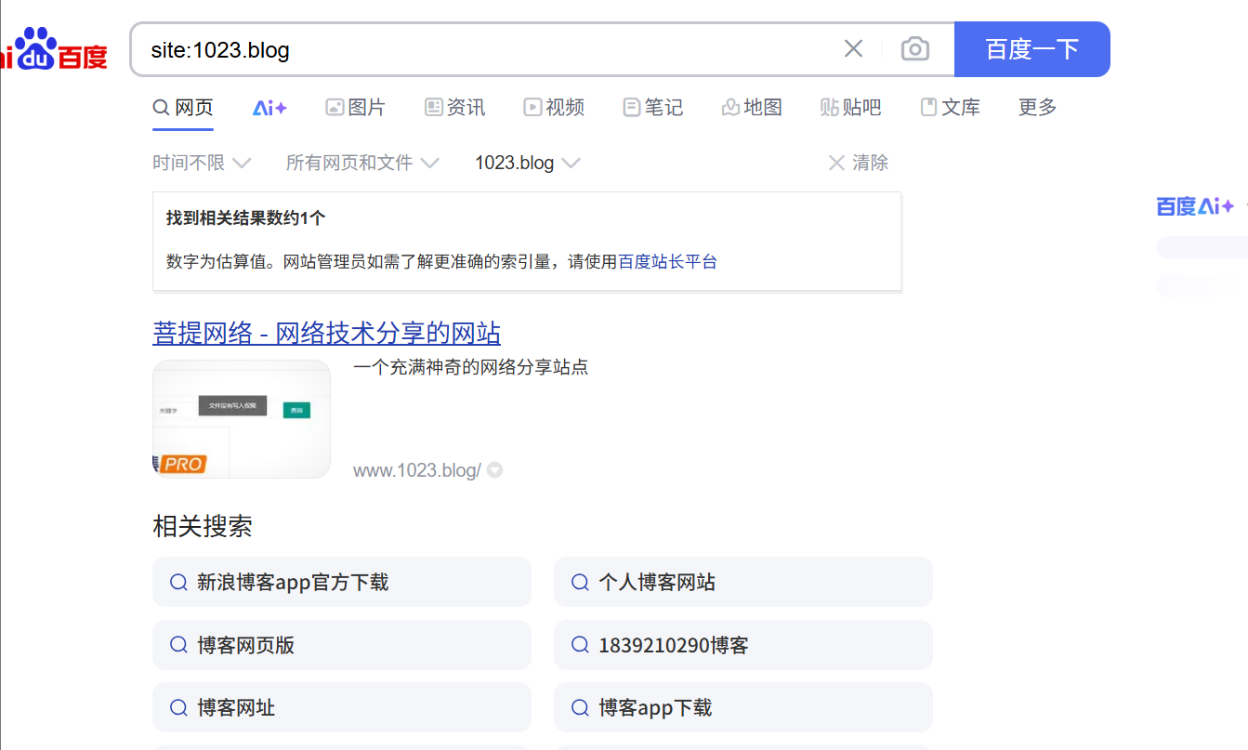Open the 地图 maps tab
Viewport: 1248px width, 750px height.
[x=752, y=108]
